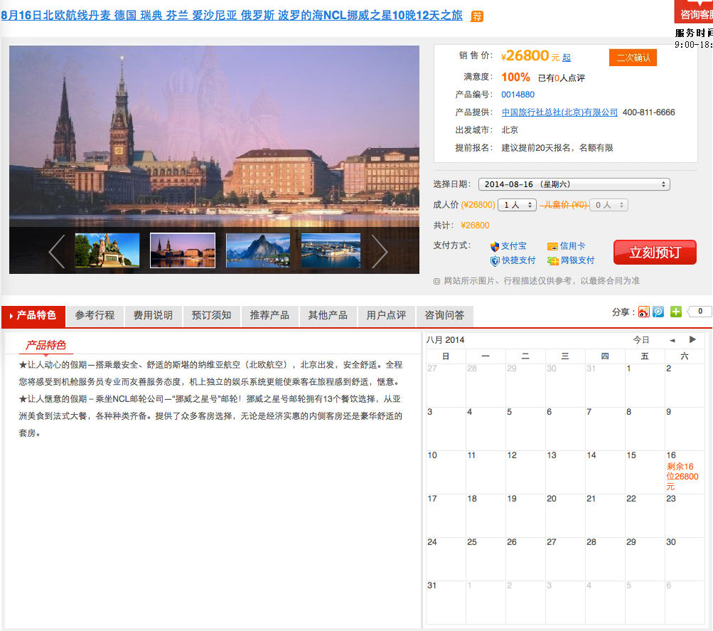Select the Hamburg city hall thumbnail
713x631 pixels.
pos(183,250)
